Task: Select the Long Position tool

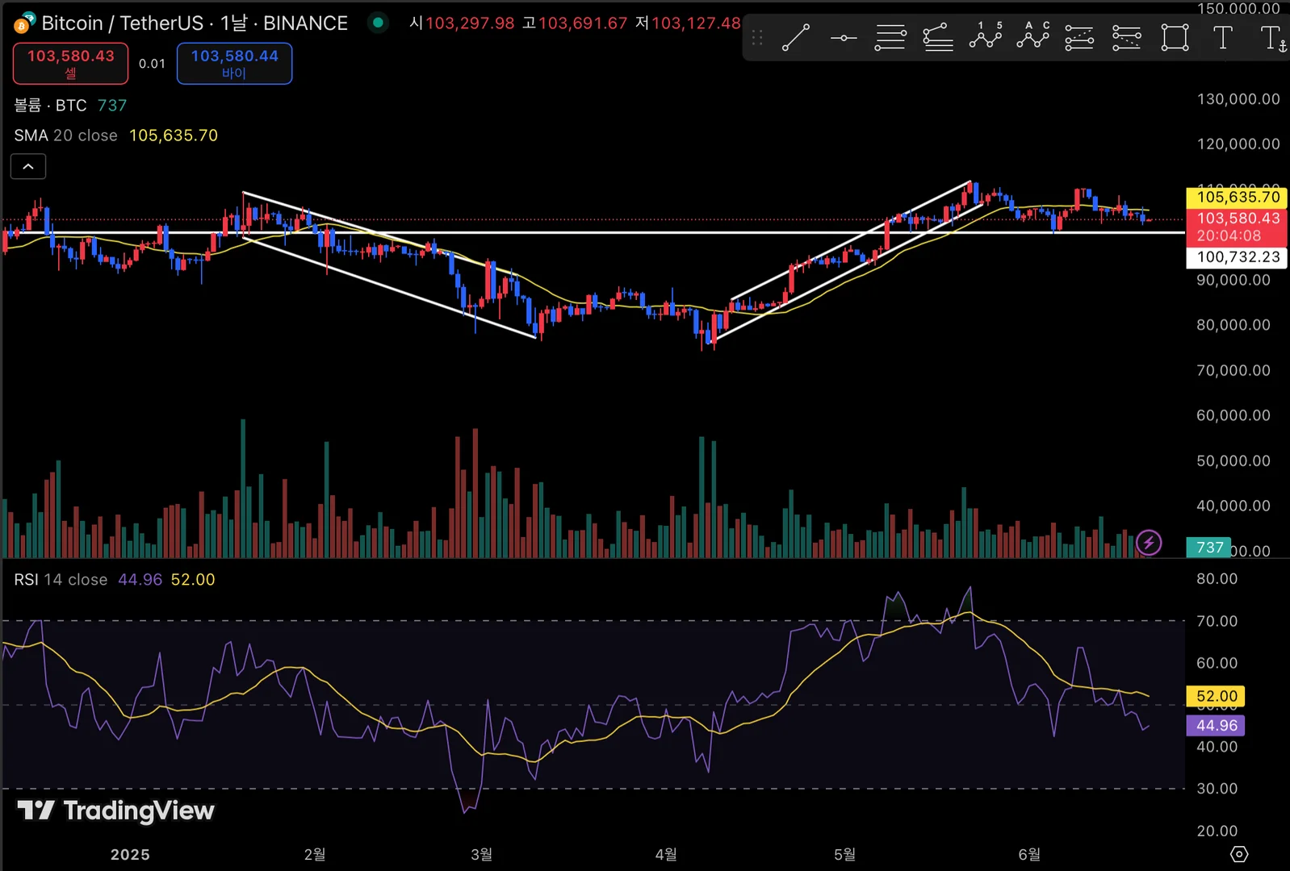Action: pos(1080,37)
